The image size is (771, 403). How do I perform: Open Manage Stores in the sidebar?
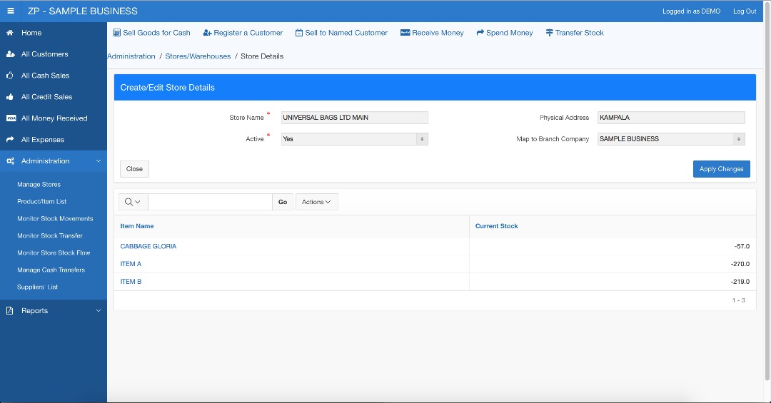click(x=39, y=185)
